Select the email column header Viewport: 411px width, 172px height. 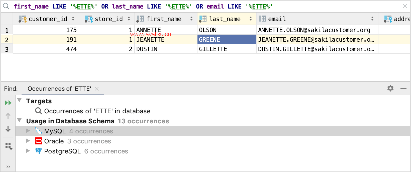tap(317, 19)
